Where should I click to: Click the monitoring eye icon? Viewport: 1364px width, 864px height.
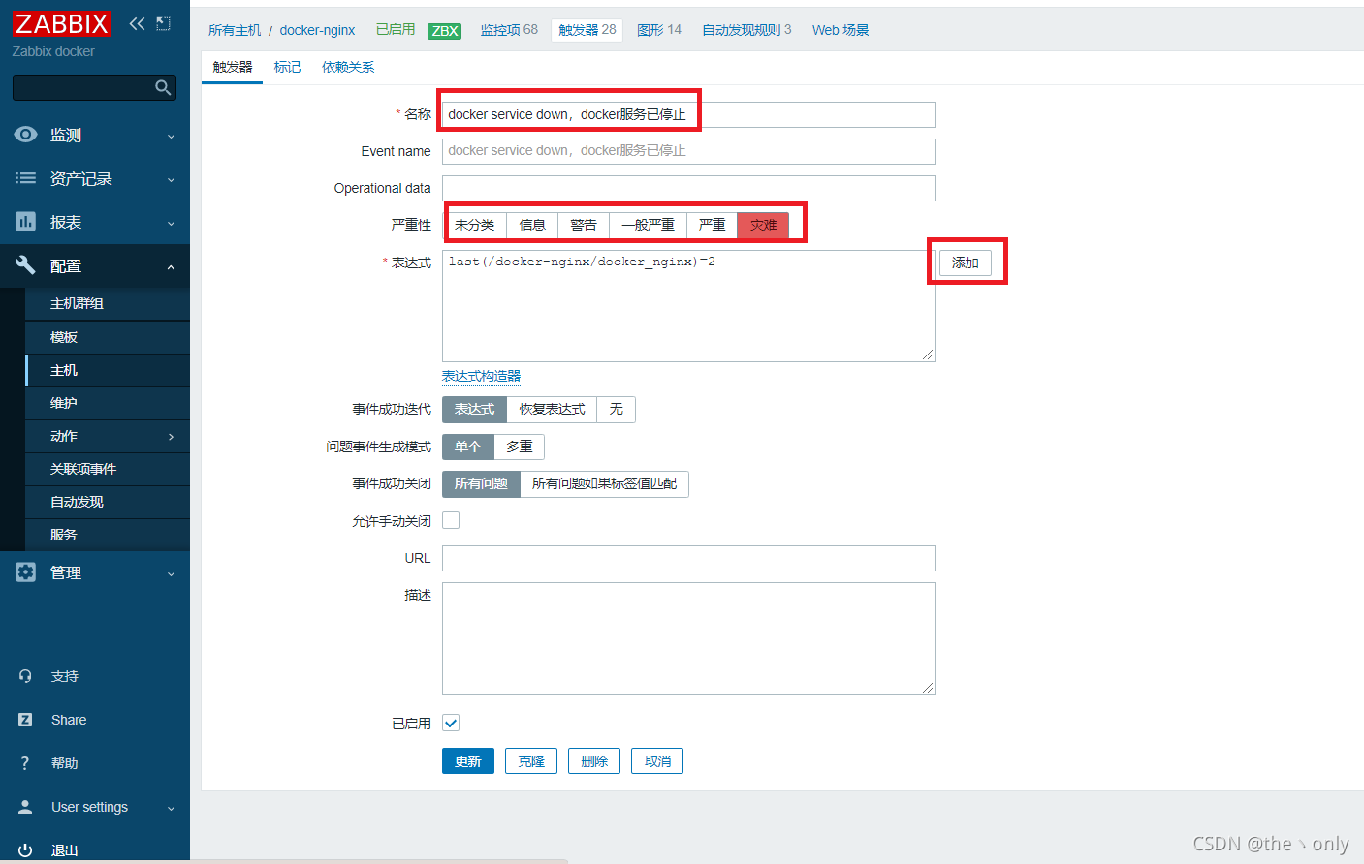coord(26,135)
